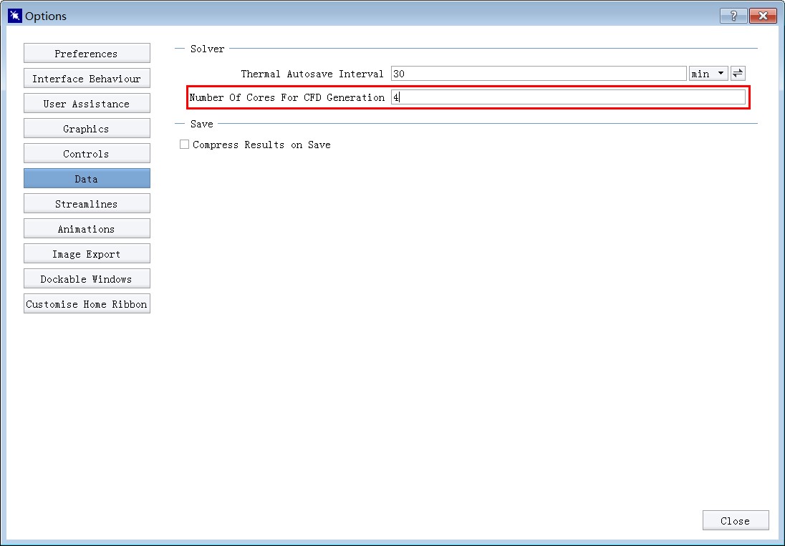Image resolution: width=785 pixels, height=546 pixels.
Task: Open the Preferences section
Action: point(87,54)
